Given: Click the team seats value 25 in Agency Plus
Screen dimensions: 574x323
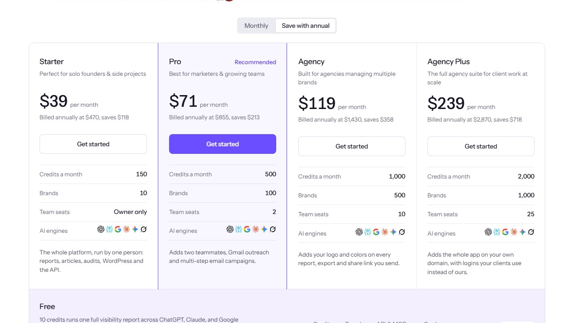Looking at the screenshot, I should coord(531,214).
